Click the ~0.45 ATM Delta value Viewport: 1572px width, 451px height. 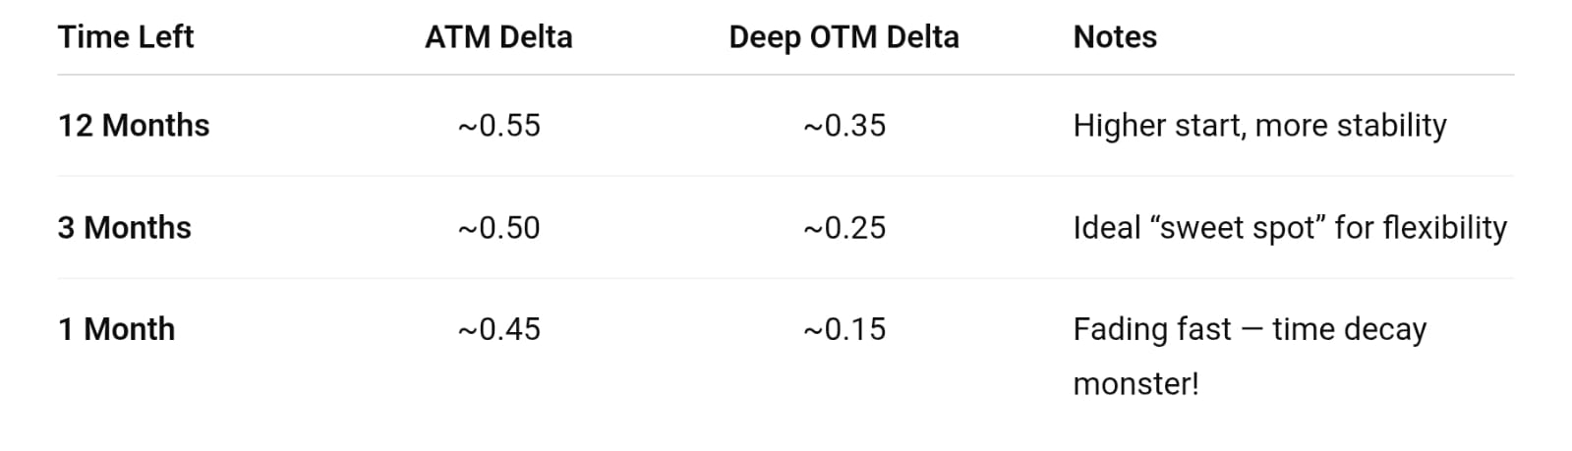point(498,329)
